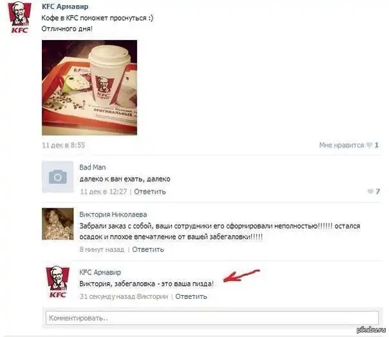Focus the Комментировать comment input field
Image resolution: width=389 pixels, height=337 pixels.
click(212, 318)
